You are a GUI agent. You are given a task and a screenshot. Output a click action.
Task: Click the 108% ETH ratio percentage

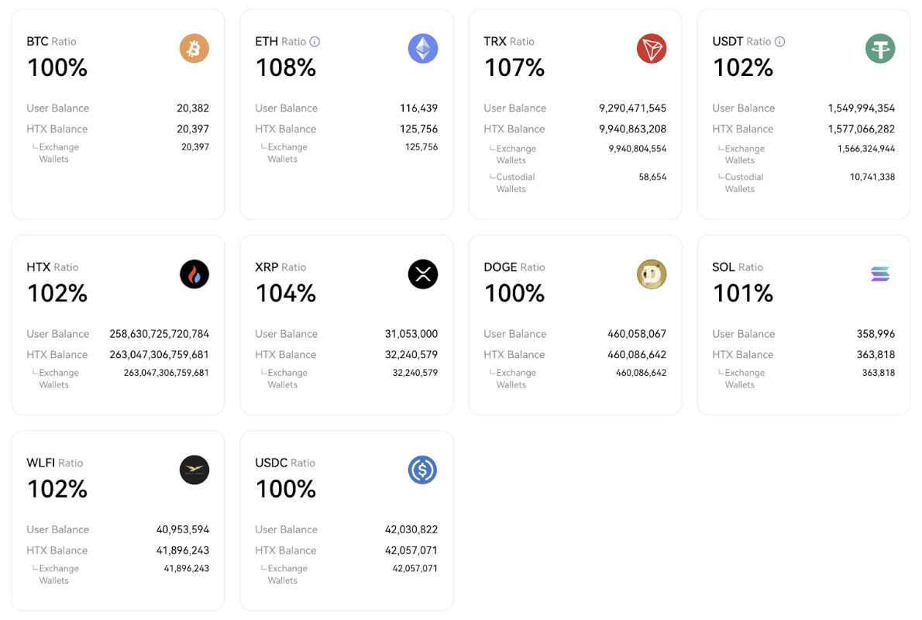coord(285,68)
